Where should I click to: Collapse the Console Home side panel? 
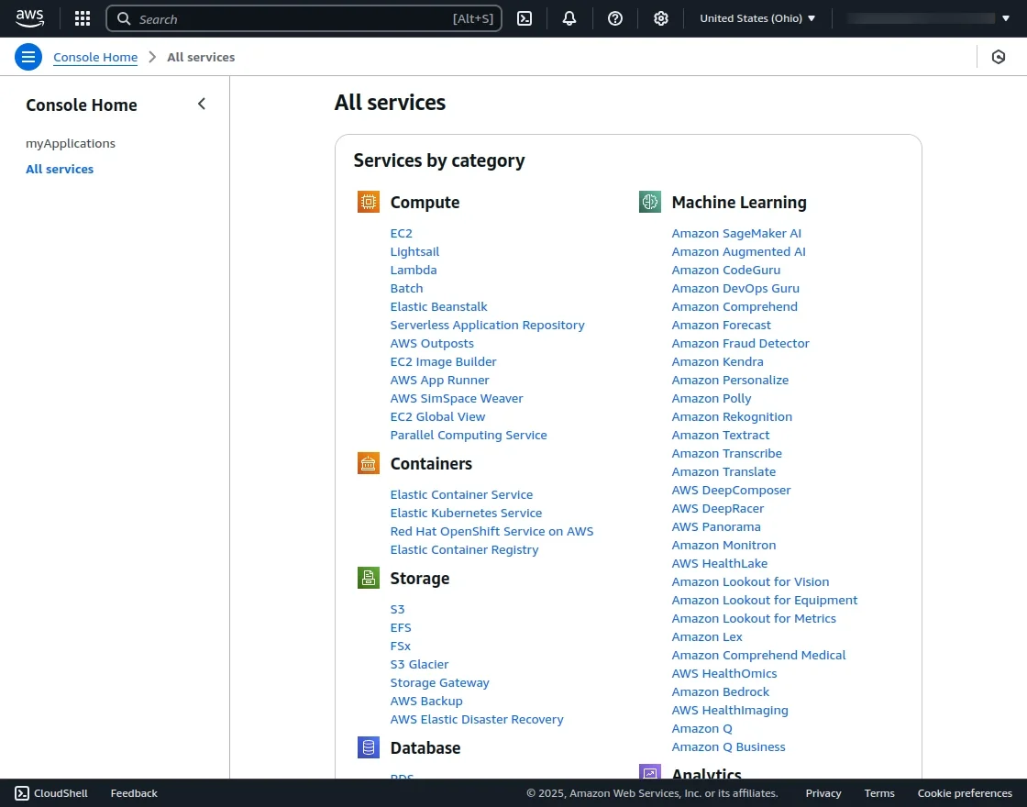pos(202,105)
